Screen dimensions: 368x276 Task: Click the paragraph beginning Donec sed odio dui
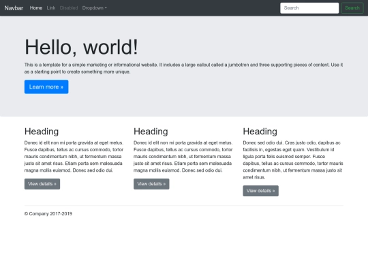[293, 160]
